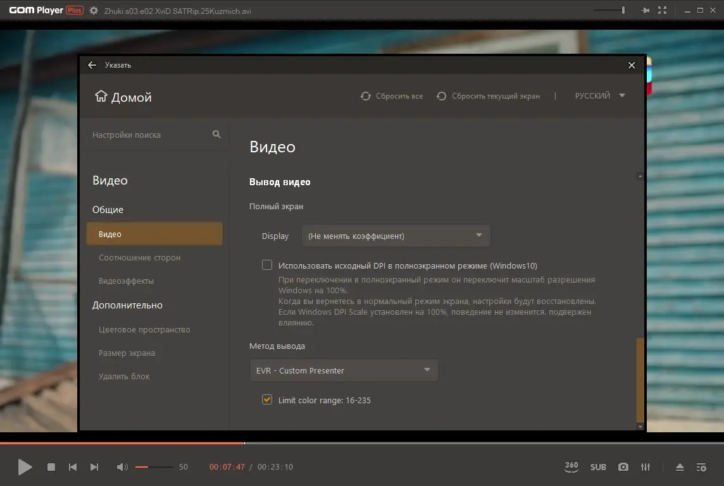
Task: Open Цветовое пространство settings page
Action: pyautogui.click(x=144, y=330)
